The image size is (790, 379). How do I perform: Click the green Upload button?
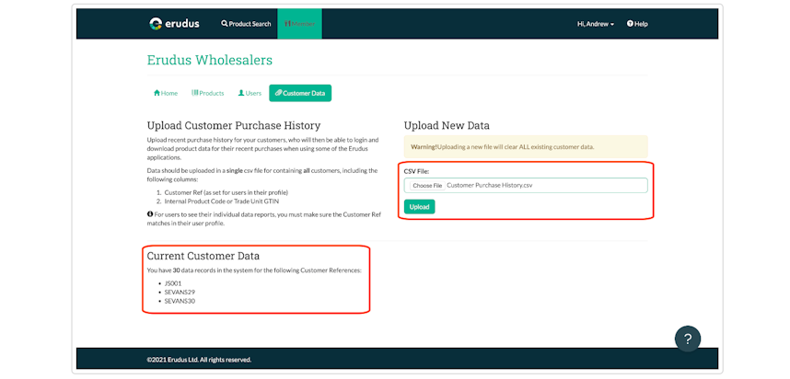[419, 207]
